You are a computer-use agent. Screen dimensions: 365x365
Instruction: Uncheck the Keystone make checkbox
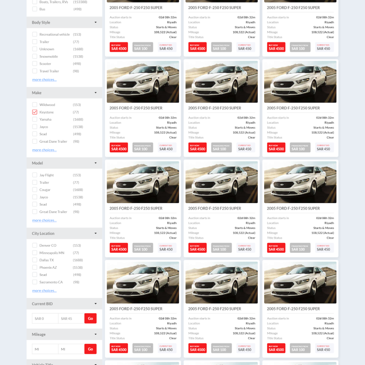35,112
